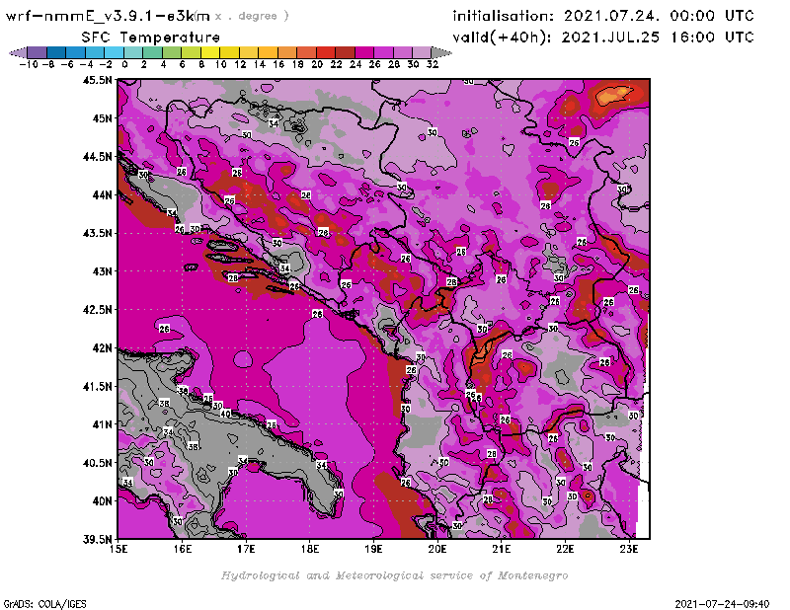Click the legend swatch between -10 and -8
The image size is (790, 610).
[38, 52]
